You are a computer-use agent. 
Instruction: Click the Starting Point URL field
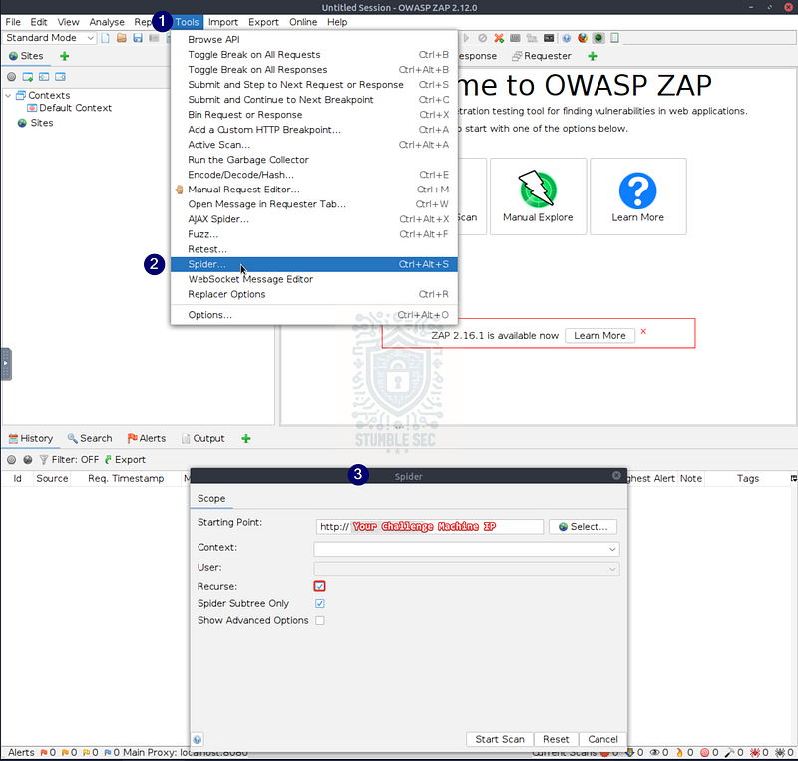pyautogui.click(x=430, y=527)
